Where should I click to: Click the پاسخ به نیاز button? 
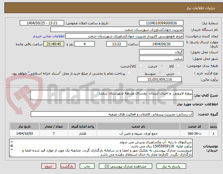click(x=171, y=166)
